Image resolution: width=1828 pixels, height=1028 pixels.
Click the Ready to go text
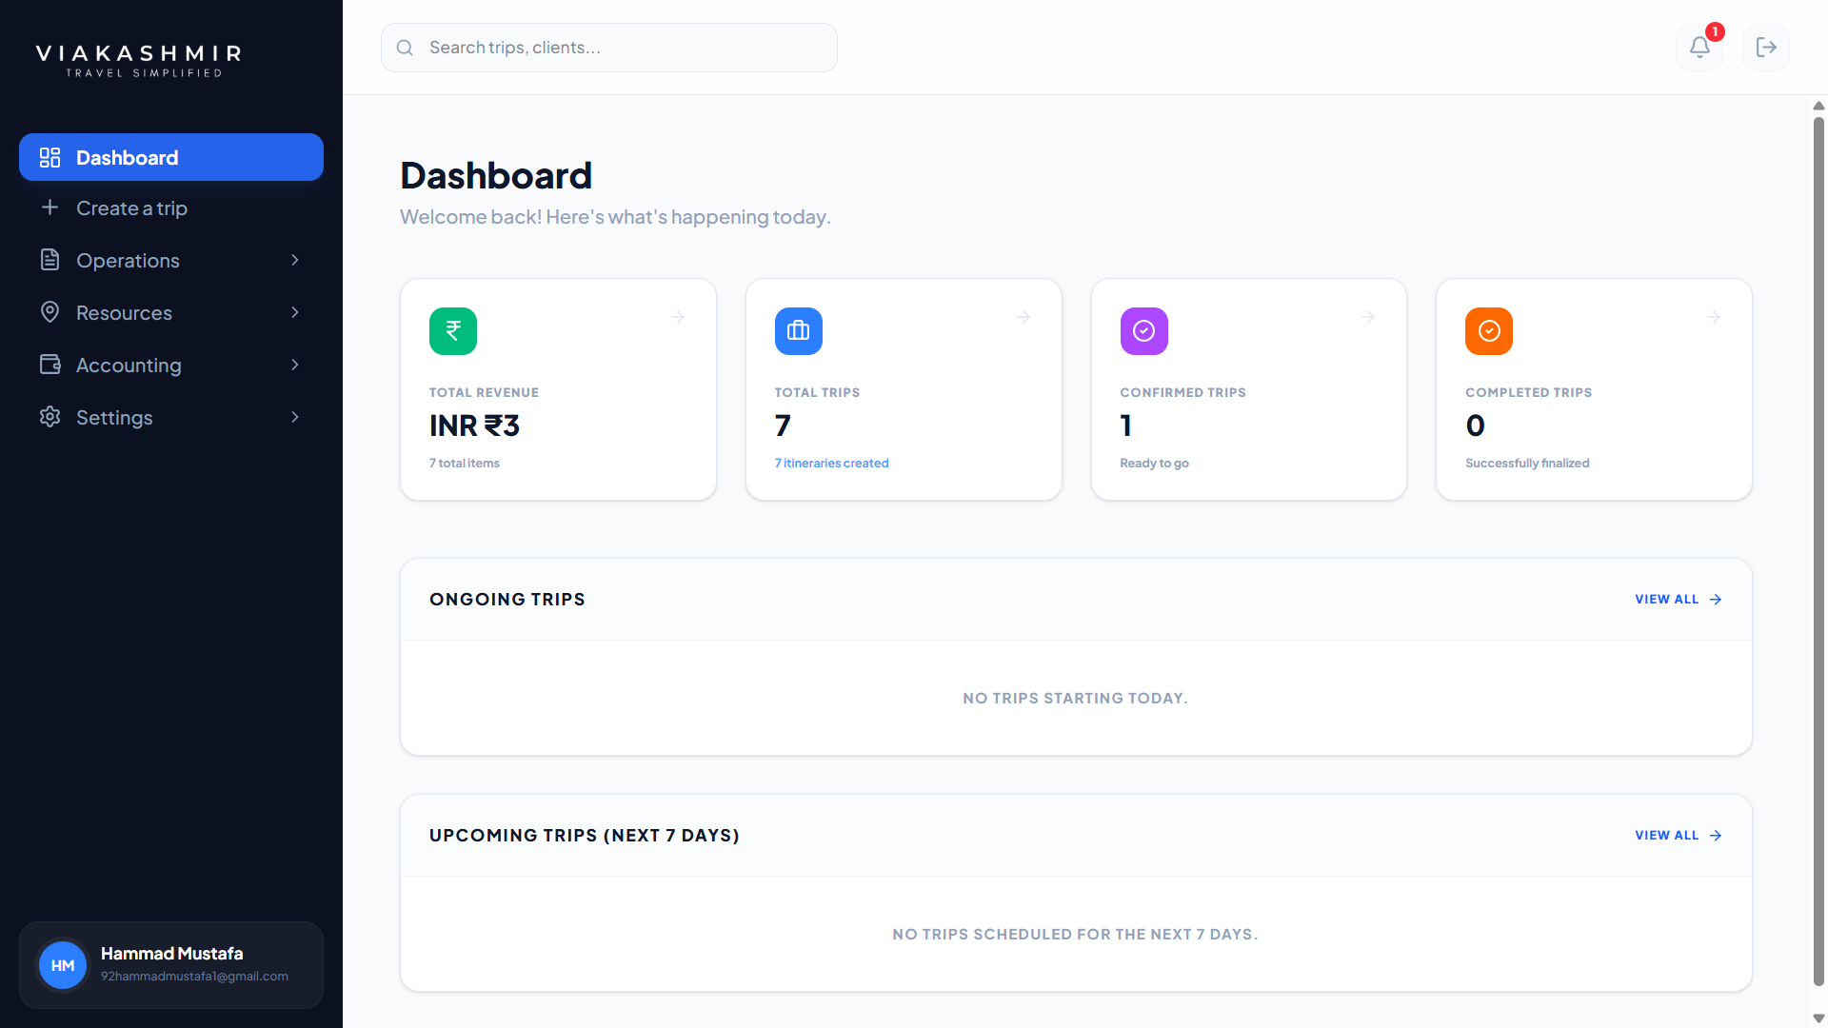point(1154,463)
